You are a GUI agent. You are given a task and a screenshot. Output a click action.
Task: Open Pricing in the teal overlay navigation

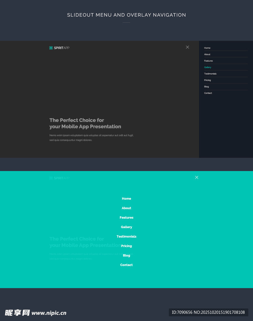coord(127,246)
